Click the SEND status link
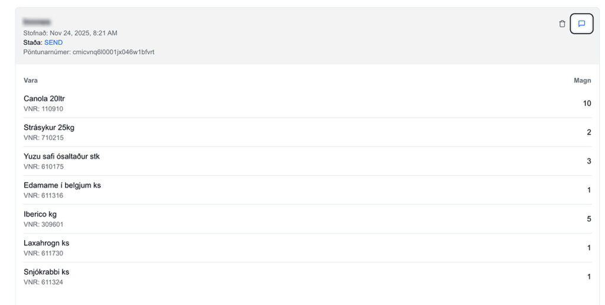The width and height of the screenshot is (605, 305). point(53,42)
